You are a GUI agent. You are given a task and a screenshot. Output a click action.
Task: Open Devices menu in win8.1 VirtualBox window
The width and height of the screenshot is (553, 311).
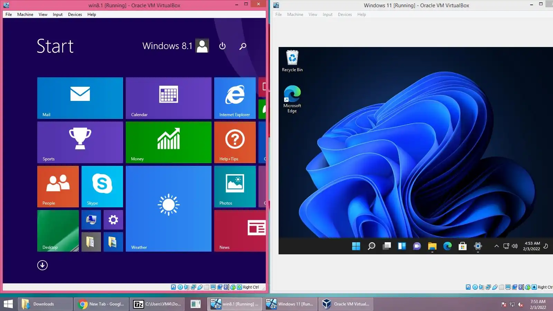point(75,15)
